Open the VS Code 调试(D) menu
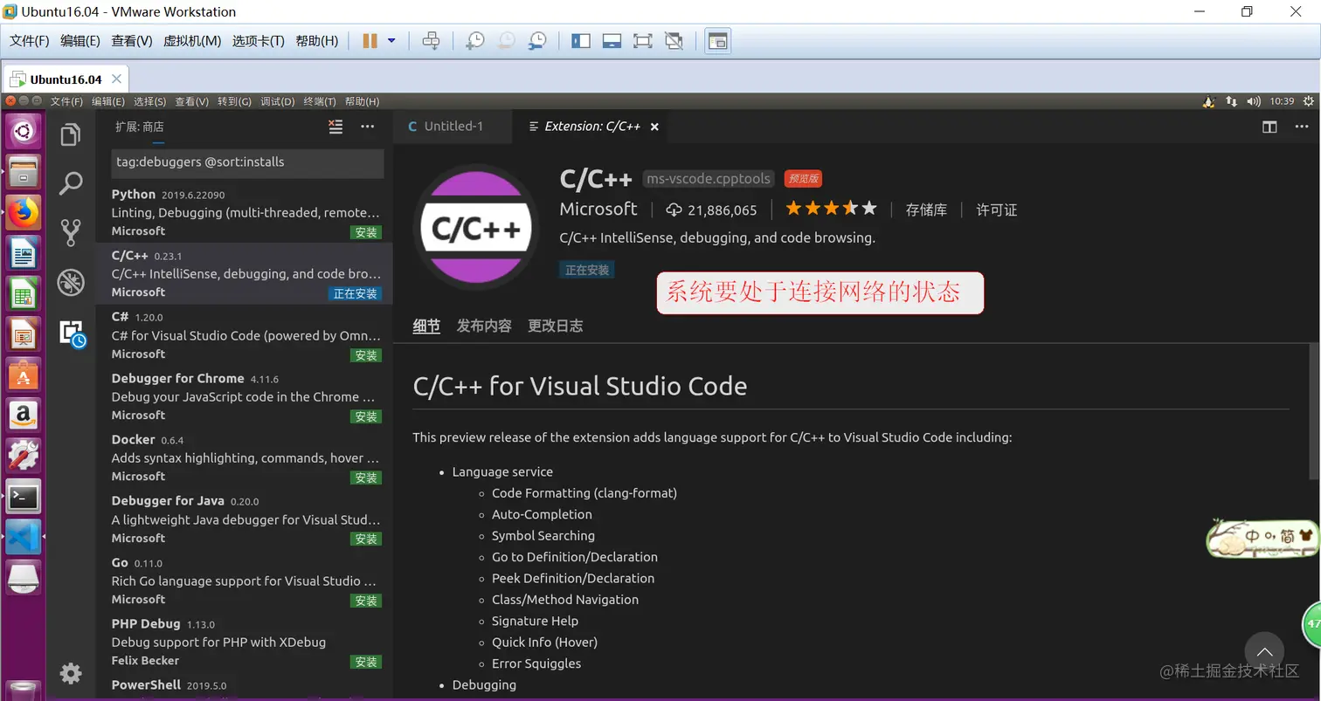The height and width of the screenshot is (701, 1321). pos(278,101)
